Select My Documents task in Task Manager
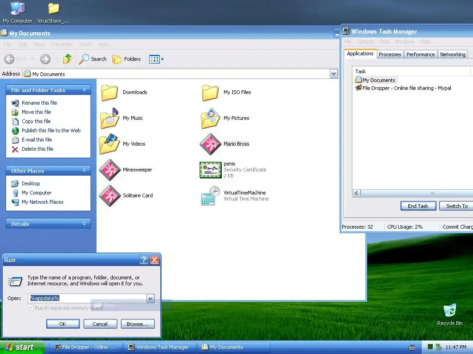The image size is (473, 354). point(376,80)
